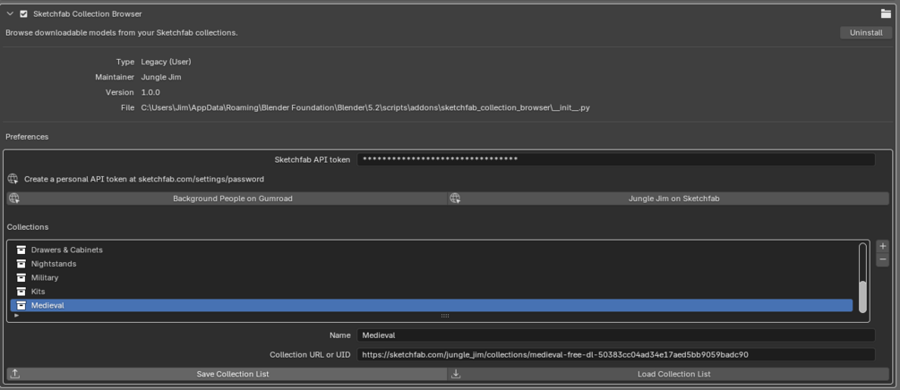
Task: Click archive icon next to Nightstands
Action: pos(21,264)
